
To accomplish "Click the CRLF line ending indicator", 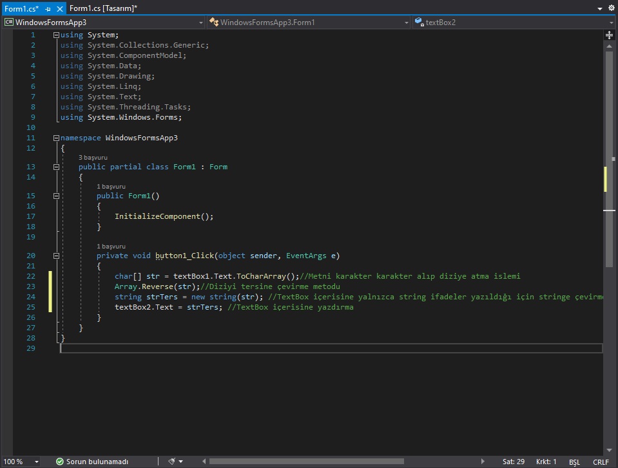I will [601, 462].
